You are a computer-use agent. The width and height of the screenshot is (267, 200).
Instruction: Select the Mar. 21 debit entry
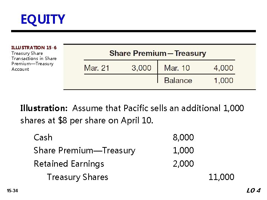click(x=97, y=68)
